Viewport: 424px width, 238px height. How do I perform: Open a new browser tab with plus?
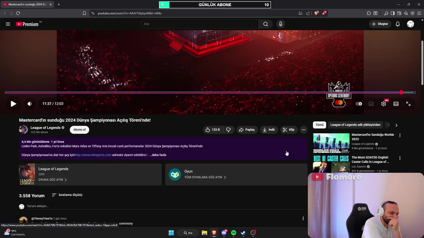coord(59,4)
